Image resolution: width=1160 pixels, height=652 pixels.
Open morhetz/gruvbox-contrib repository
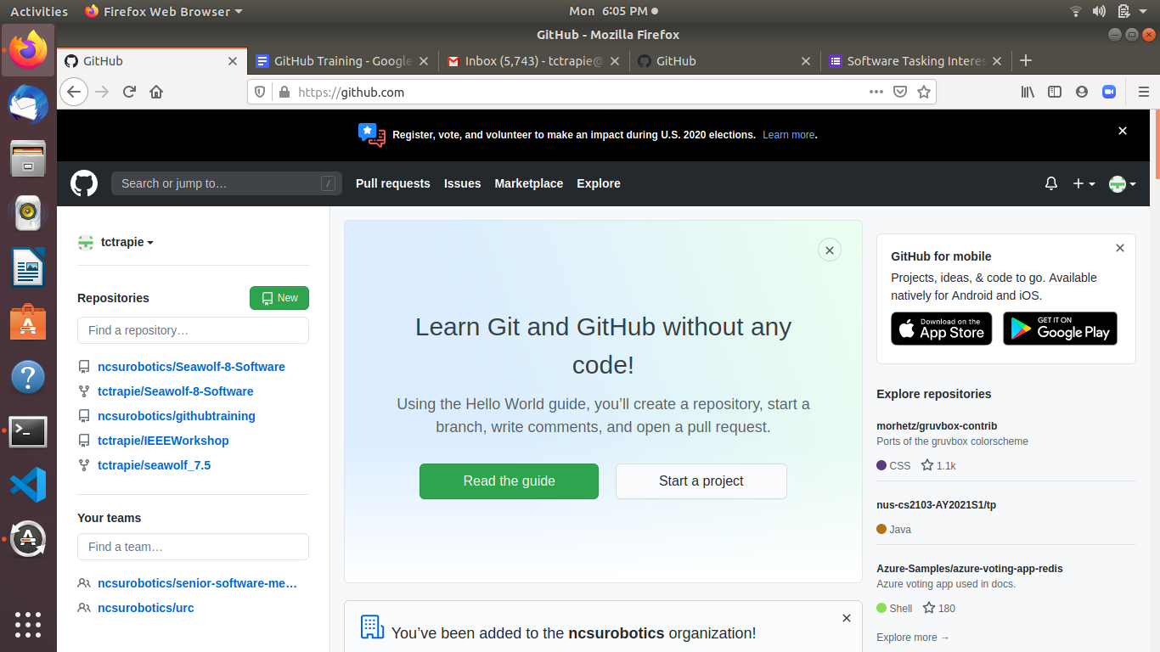tap(937, 426)
